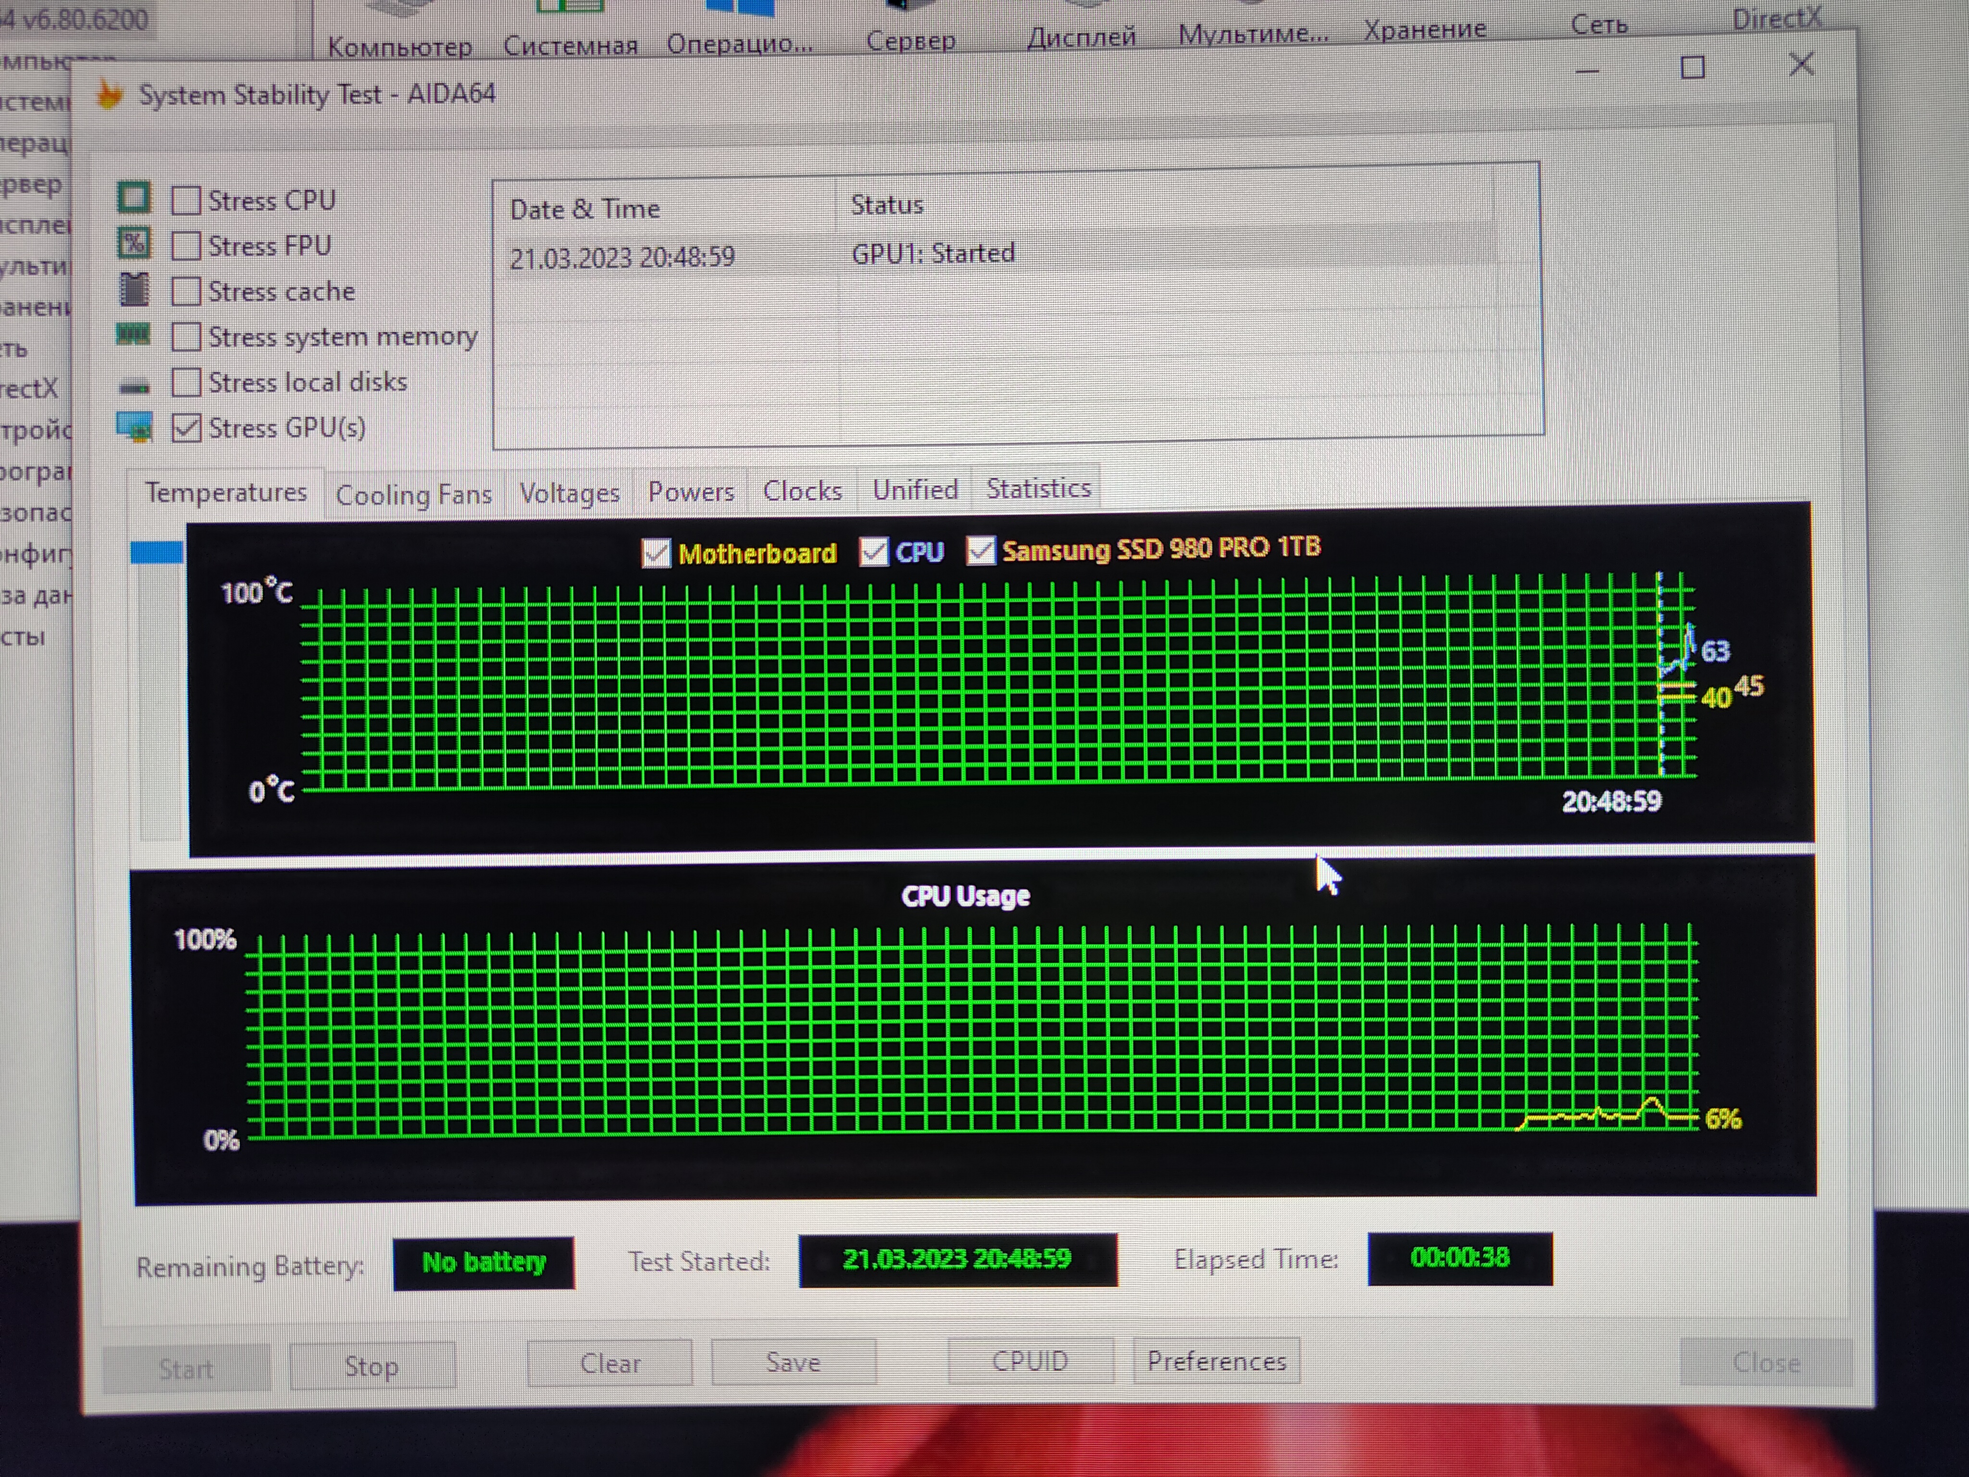Enable the Stress system memory checkbox

pyautogui.click(x=186, y=337)
